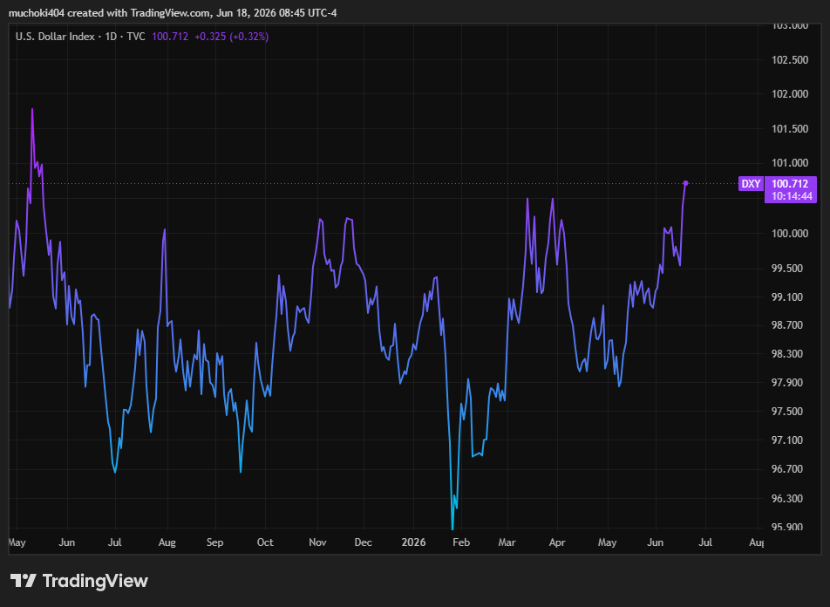Click the Nov label on time axis
Image resolution: width=830 pixels, height=607 pixels.
pyautogui.click(x=317, y=542)
